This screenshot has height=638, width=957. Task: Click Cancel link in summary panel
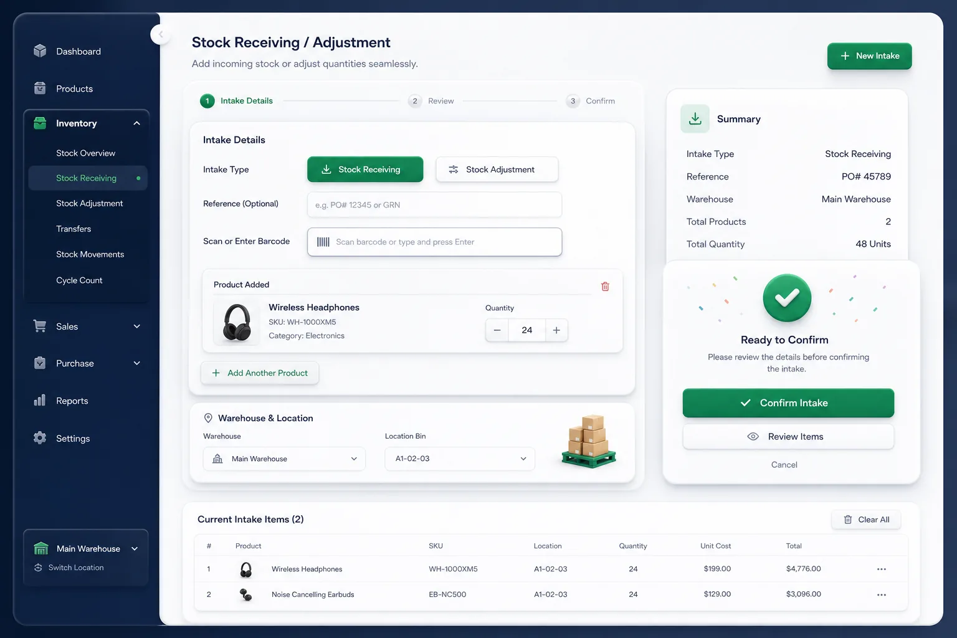[x=784, y=465]
